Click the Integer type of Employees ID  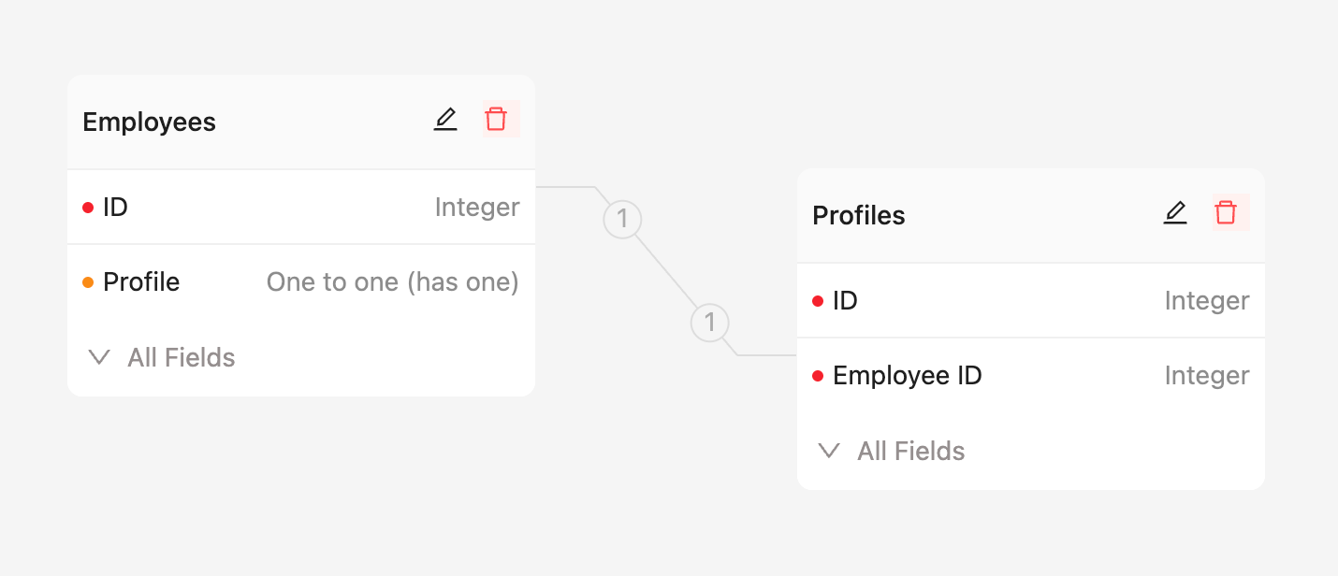[x=477, y=207]
